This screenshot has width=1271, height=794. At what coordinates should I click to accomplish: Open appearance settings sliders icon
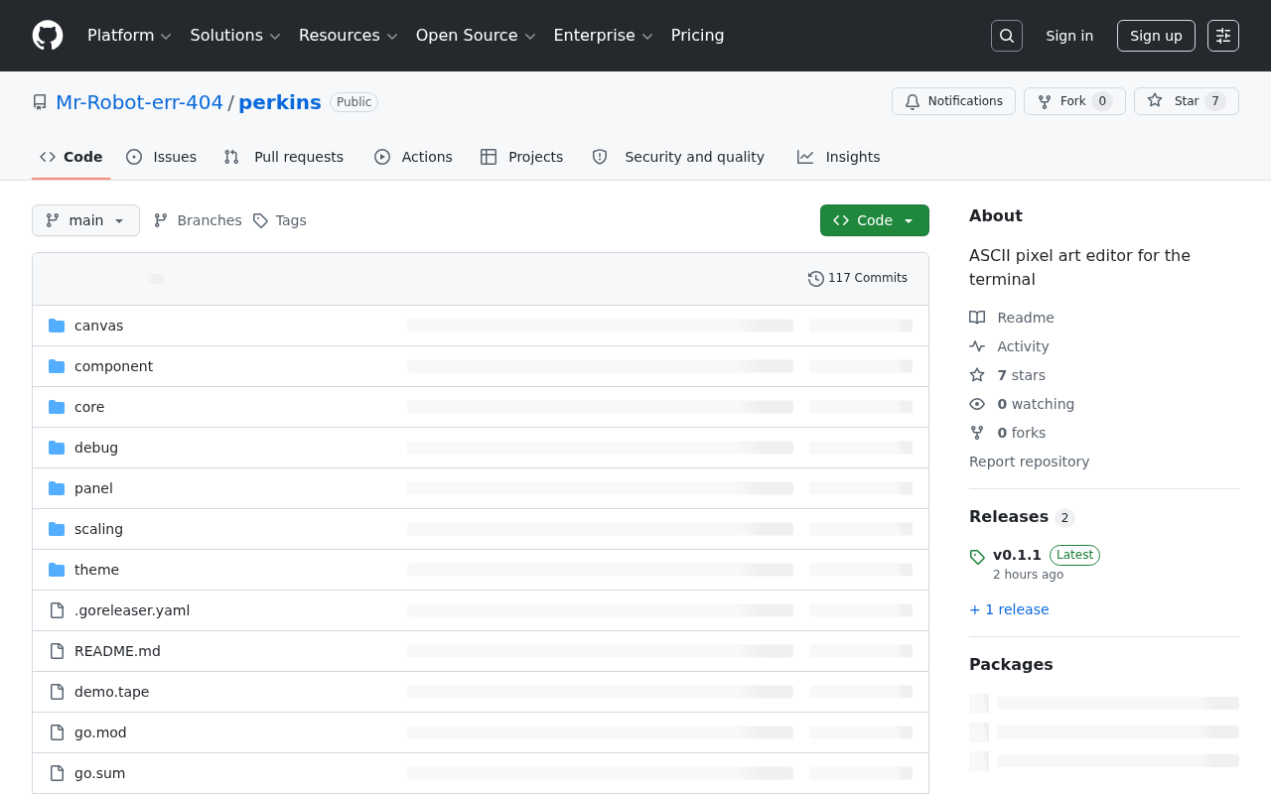coord(1223,36)
